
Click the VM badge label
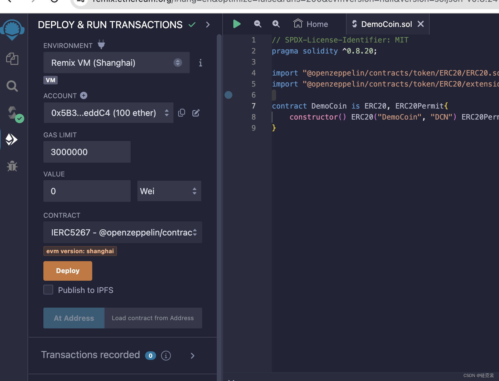(50, 80)
